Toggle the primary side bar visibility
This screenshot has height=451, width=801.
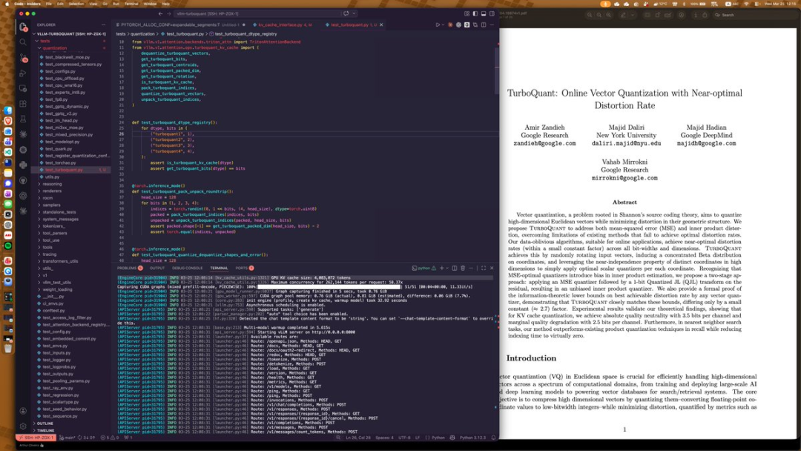475,14
